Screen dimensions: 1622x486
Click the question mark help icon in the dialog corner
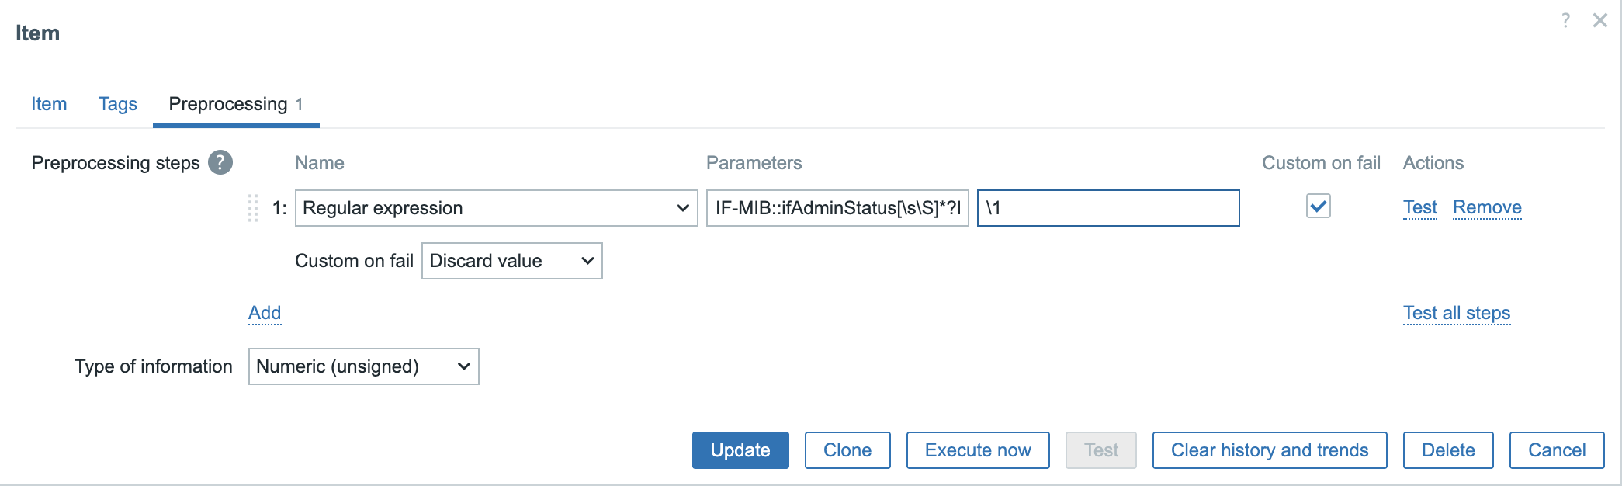1565,20
